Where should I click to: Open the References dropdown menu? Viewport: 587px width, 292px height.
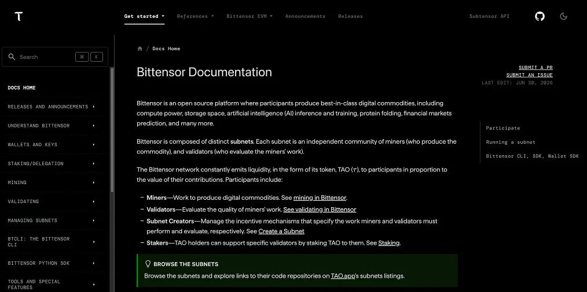[x=196, y=16]
